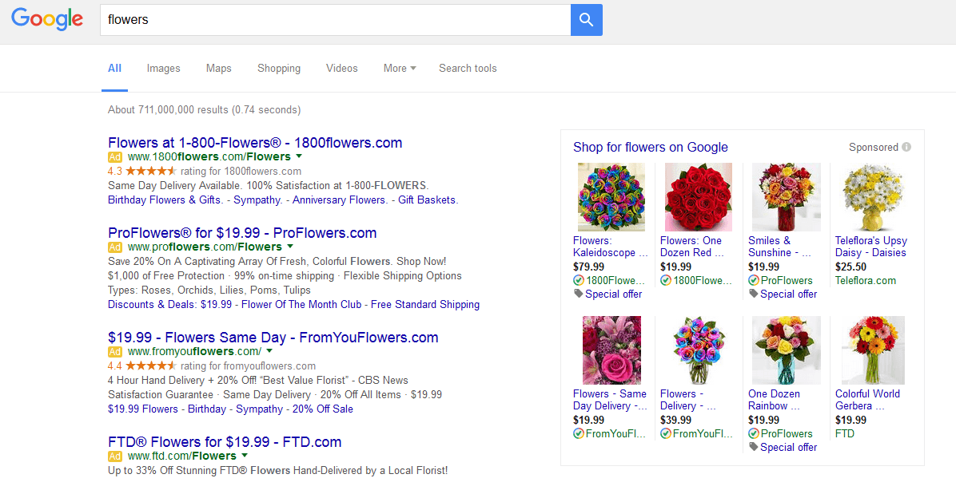
Task: Expand dropdown arrow beside proflowers.com URL
Action: pyautogui.click(x=290, y=247)
